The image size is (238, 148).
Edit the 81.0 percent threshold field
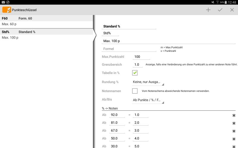pos(117,123)
